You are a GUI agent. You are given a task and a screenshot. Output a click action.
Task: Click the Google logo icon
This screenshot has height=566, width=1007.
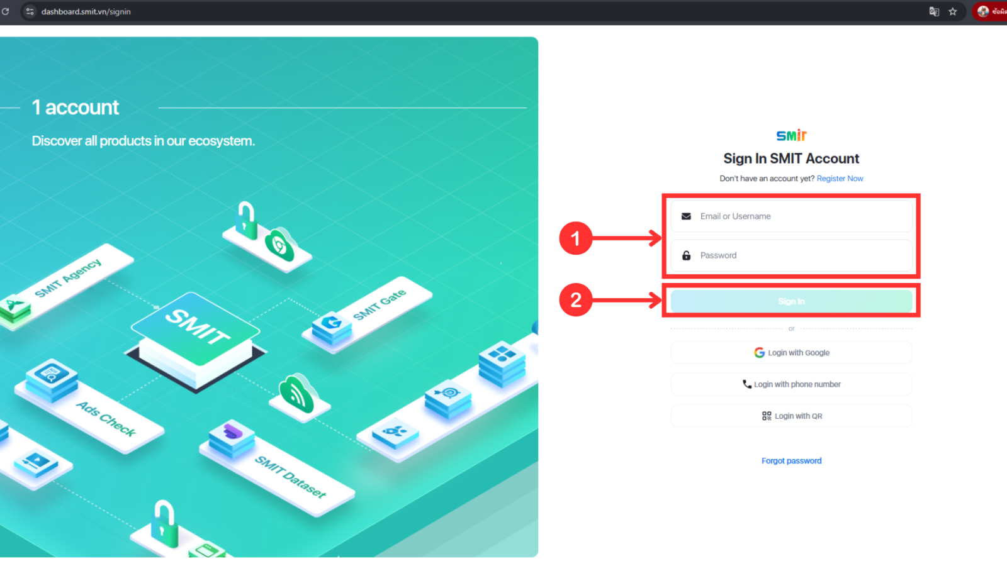point(759,353)
